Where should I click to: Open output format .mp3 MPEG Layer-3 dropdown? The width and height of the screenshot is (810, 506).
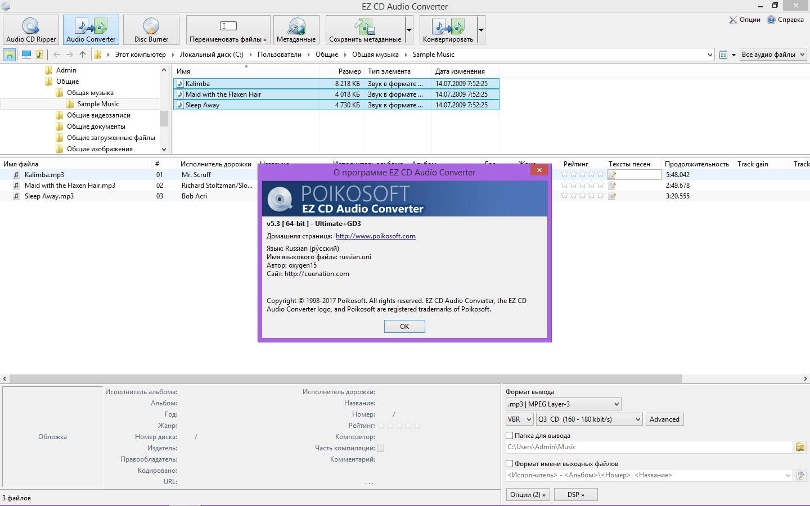[x=563, y=404]
